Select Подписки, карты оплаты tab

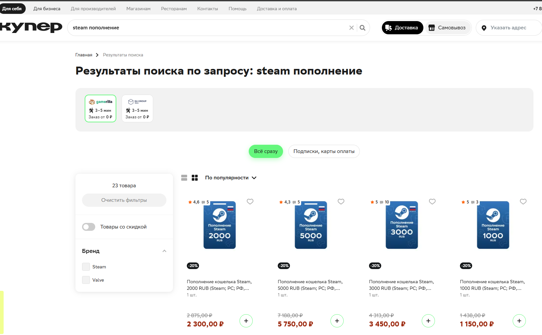324,151
